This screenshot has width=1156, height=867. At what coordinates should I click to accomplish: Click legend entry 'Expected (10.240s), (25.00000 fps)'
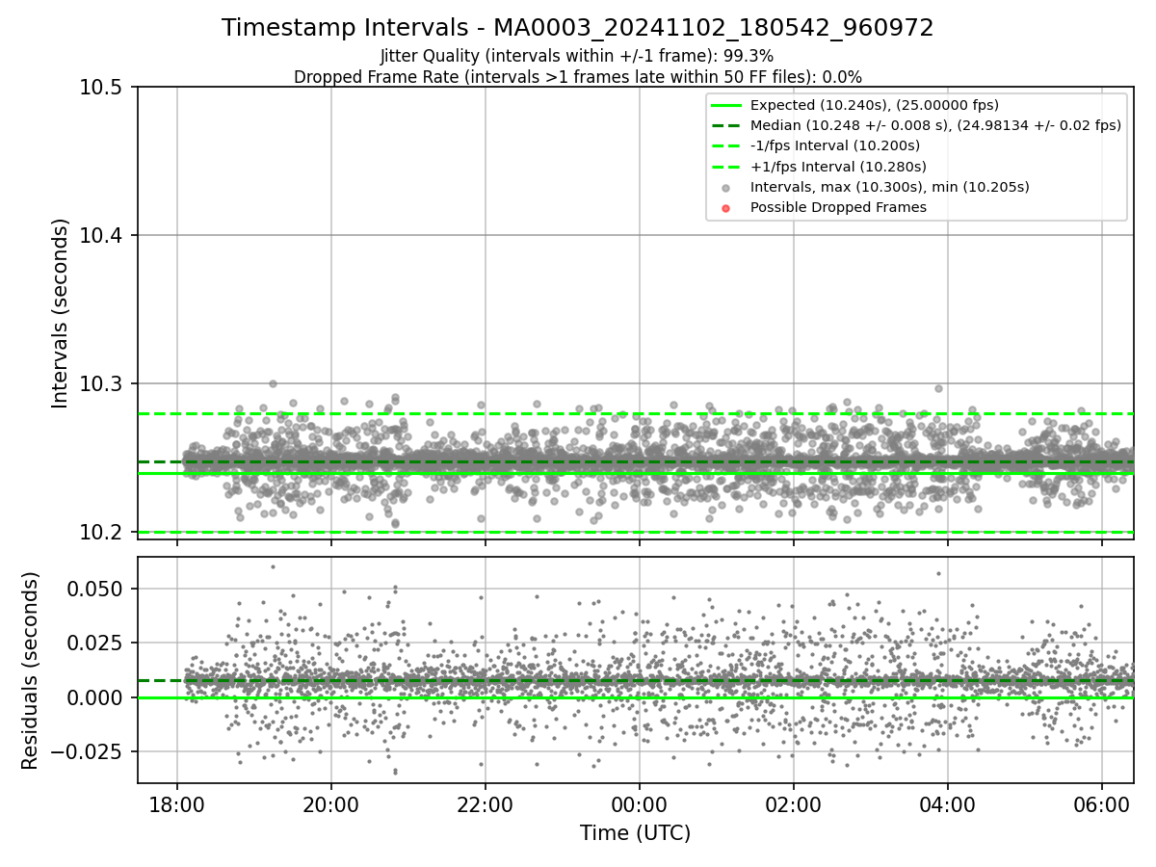pos(875,105)
